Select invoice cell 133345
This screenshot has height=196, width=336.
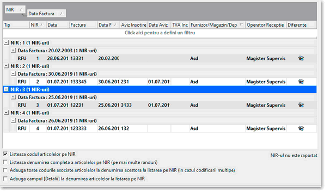(x=83, y=82)
